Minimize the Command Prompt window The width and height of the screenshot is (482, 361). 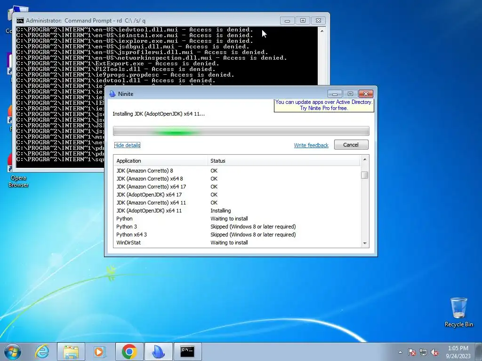pos(288,21)
